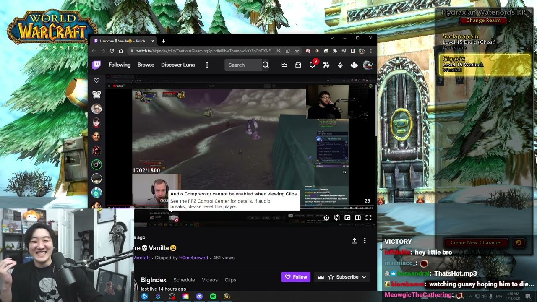Open the green-ringed controller avatar in sidebar
The height and width of the screenshot is (302, 537).
pos(96,165)
